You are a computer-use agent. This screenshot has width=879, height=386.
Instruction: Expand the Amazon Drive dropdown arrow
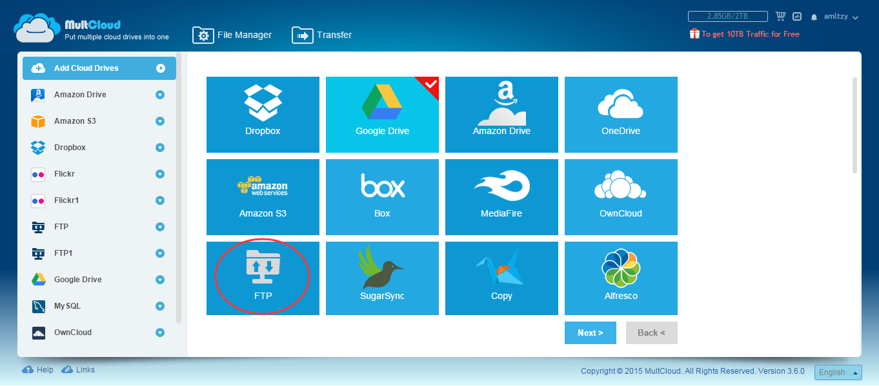tap(160, 95)
